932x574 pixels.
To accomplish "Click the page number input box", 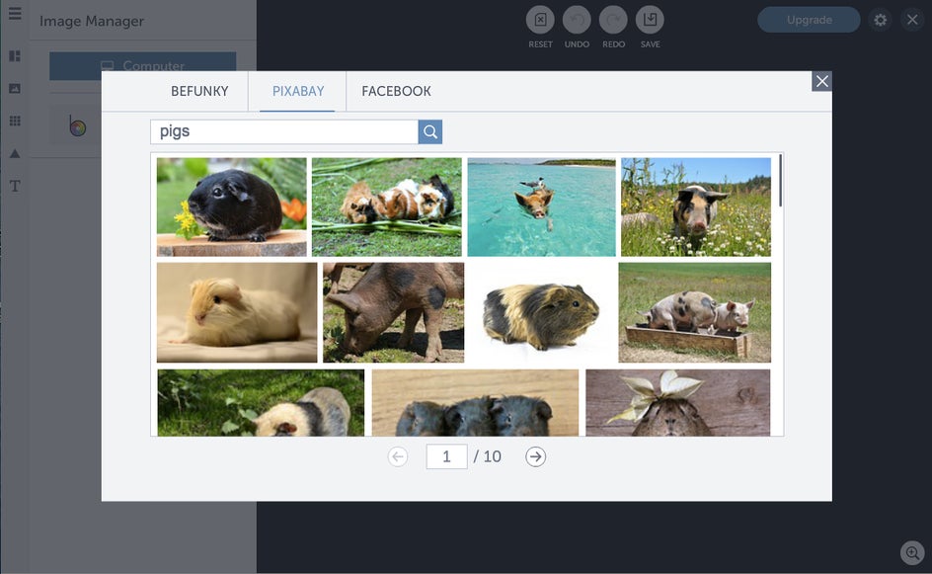I will 446,456.
